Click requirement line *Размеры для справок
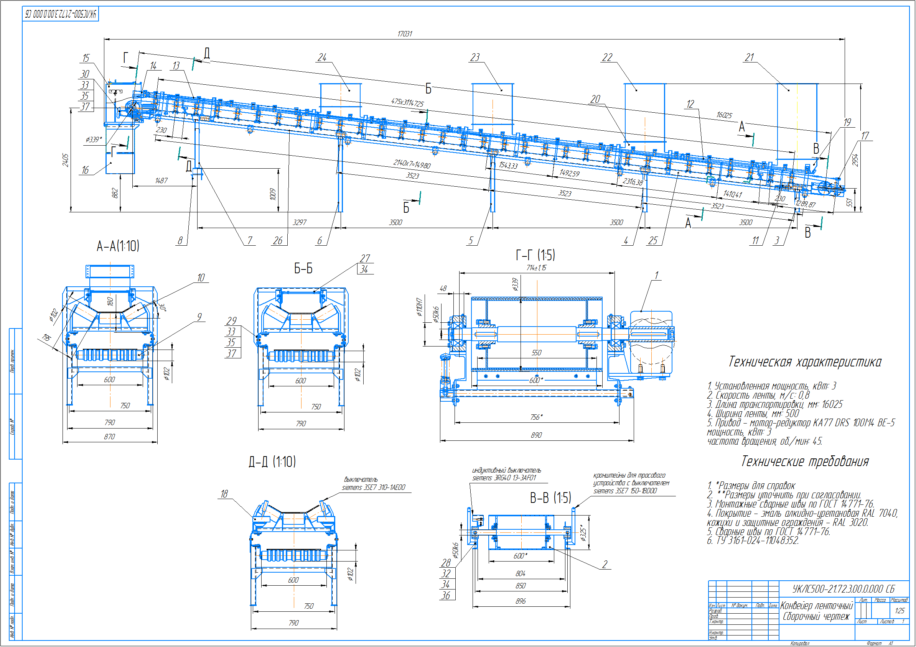The height and width of the screenshot is (647, 916). [x=751, y=486]
